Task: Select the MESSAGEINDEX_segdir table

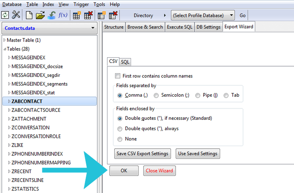Action: pos(36,75)
